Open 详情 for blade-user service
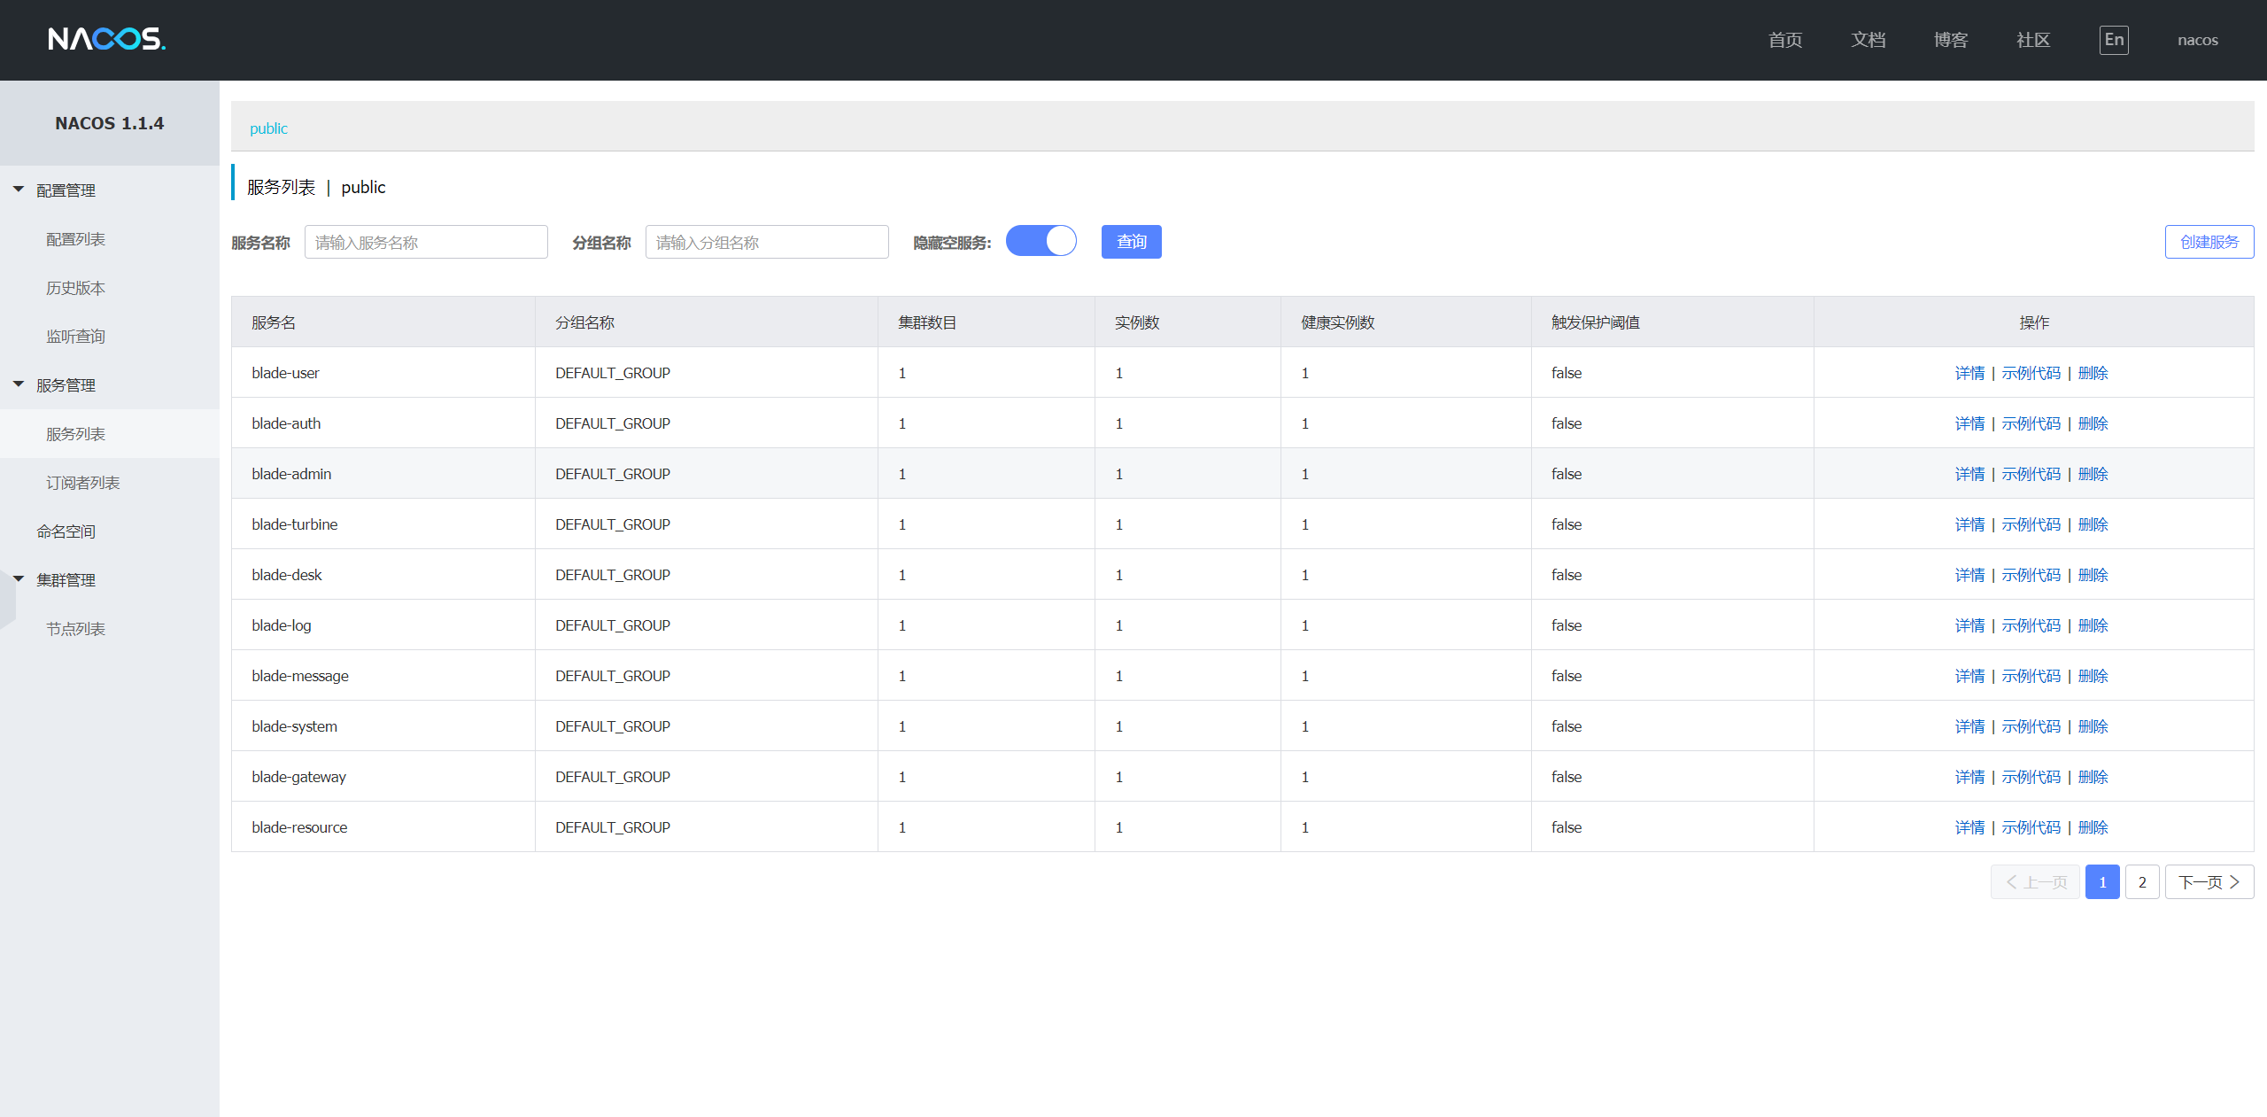 coord(1969,373)
